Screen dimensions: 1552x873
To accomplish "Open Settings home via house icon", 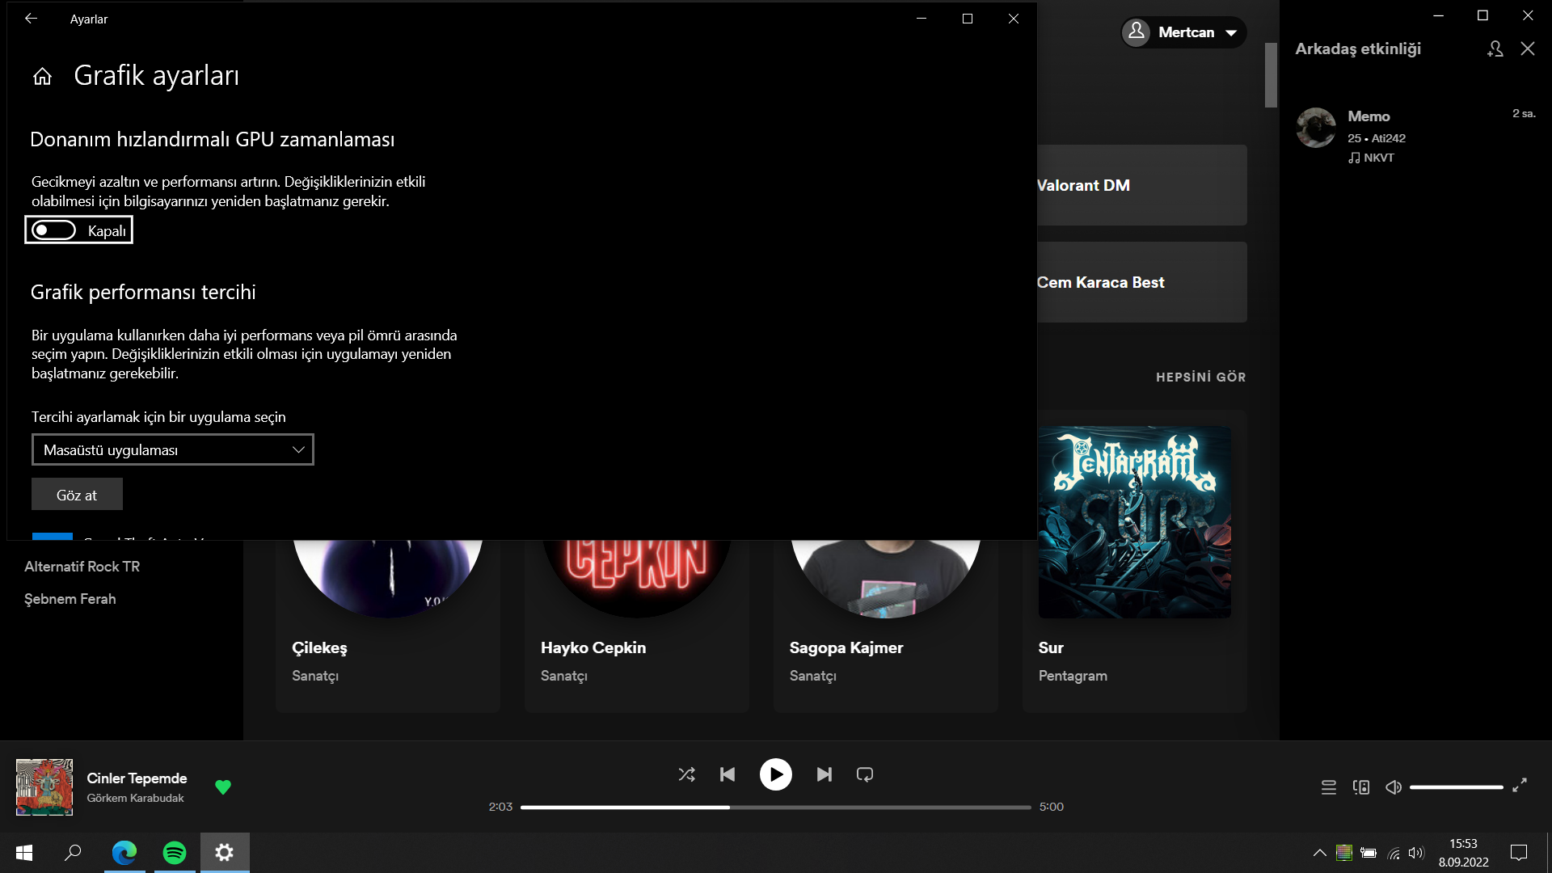I will click(x=42, y=76).
